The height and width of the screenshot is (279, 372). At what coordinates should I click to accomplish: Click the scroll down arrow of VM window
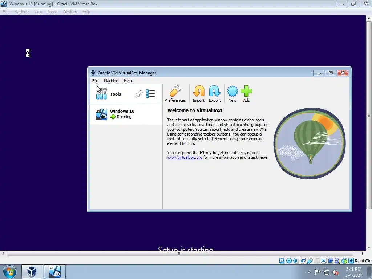point(369,248)
